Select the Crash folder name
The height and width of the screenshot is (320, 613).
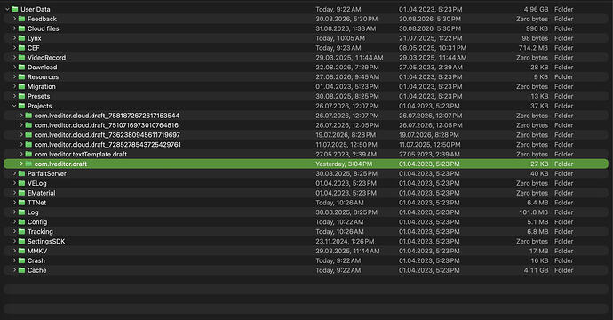tap(36, 260)
